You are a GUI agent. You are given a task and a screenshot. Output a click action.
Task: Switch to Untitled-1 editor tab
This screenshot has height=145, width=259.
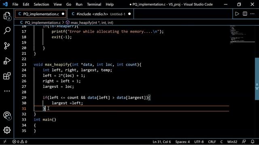point(101,14)
